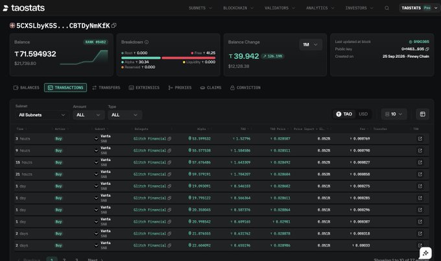The width and height of the screenshot is (441, 261).
Task: Sort the table by the TAO Price column
Action: pos(279,129)
